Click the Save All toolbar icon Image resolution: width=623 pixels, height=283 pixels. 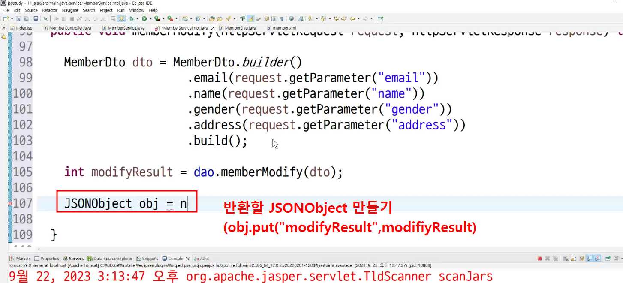coord(26,19)
